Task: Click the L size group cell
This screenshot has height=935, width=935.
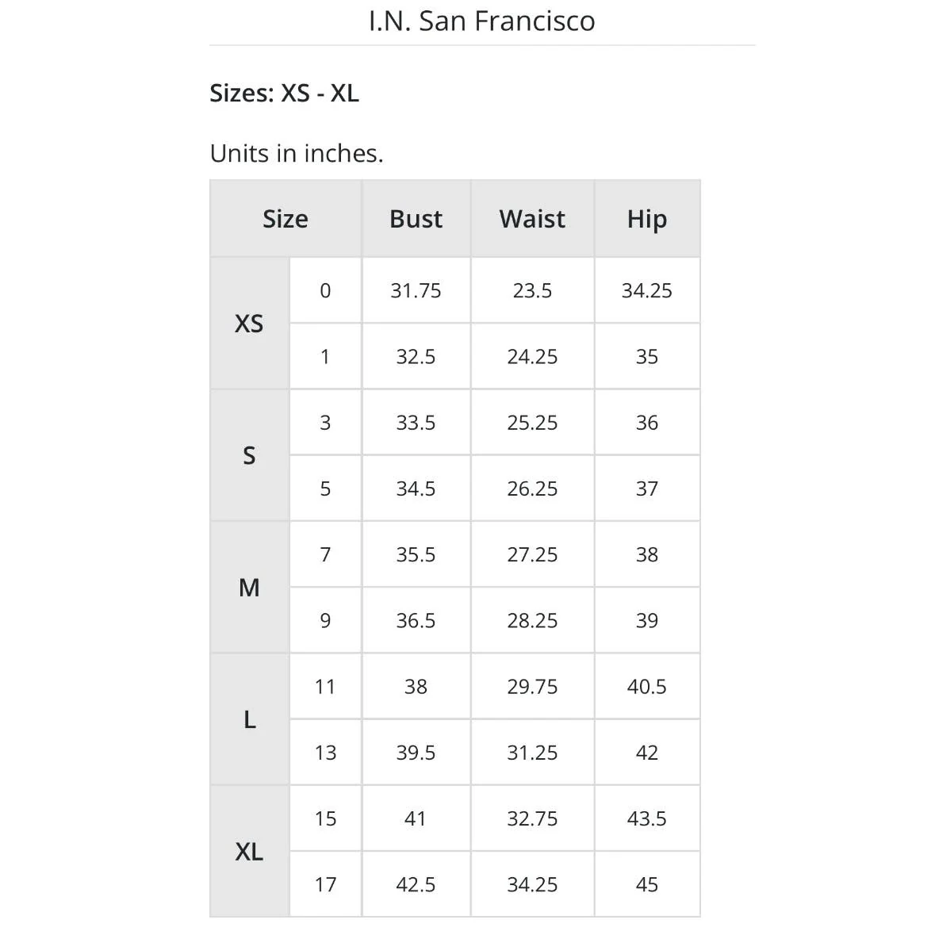Action: [x=249, y=720]
